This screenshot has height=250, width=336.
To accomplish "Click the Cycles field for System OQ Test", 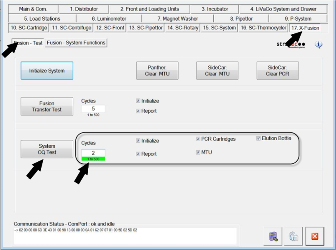I will 93,153.
